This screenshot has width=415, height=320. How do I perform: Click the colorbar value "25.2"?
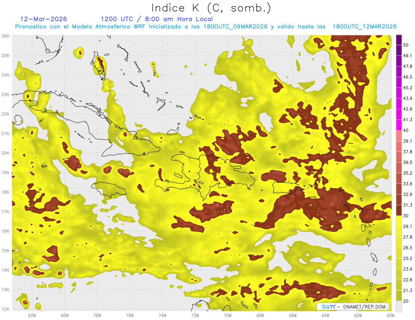408,258
